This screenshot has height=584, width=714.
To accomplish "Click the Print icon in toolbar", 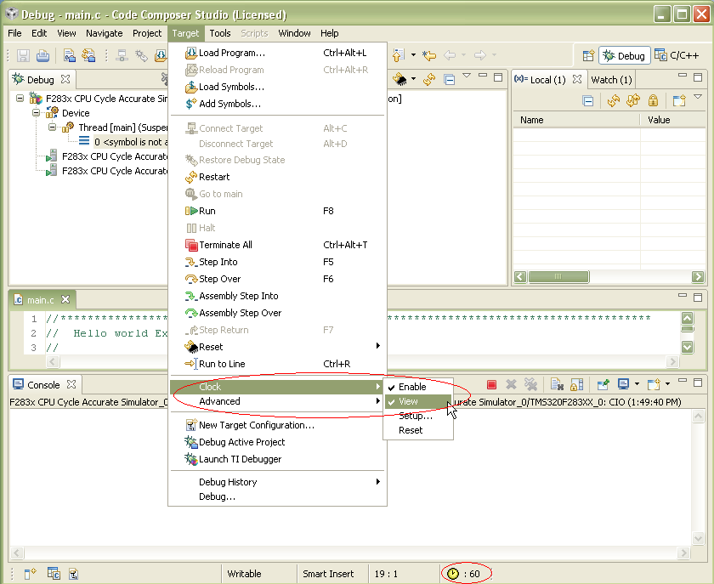I will pyautogui.click(x=42, y=55).
